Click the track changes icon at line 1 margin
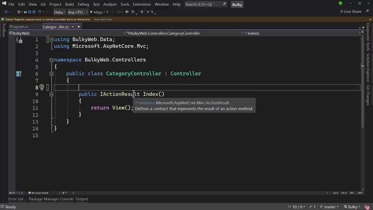This screenshot has width=373, height=210. 20,40
